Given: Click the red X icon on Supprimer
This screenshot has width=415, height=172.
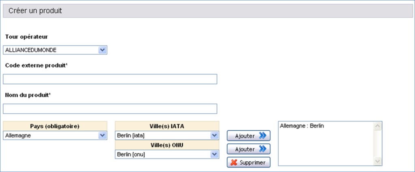Looking at the screenshot, I should [x=233, y=163].
